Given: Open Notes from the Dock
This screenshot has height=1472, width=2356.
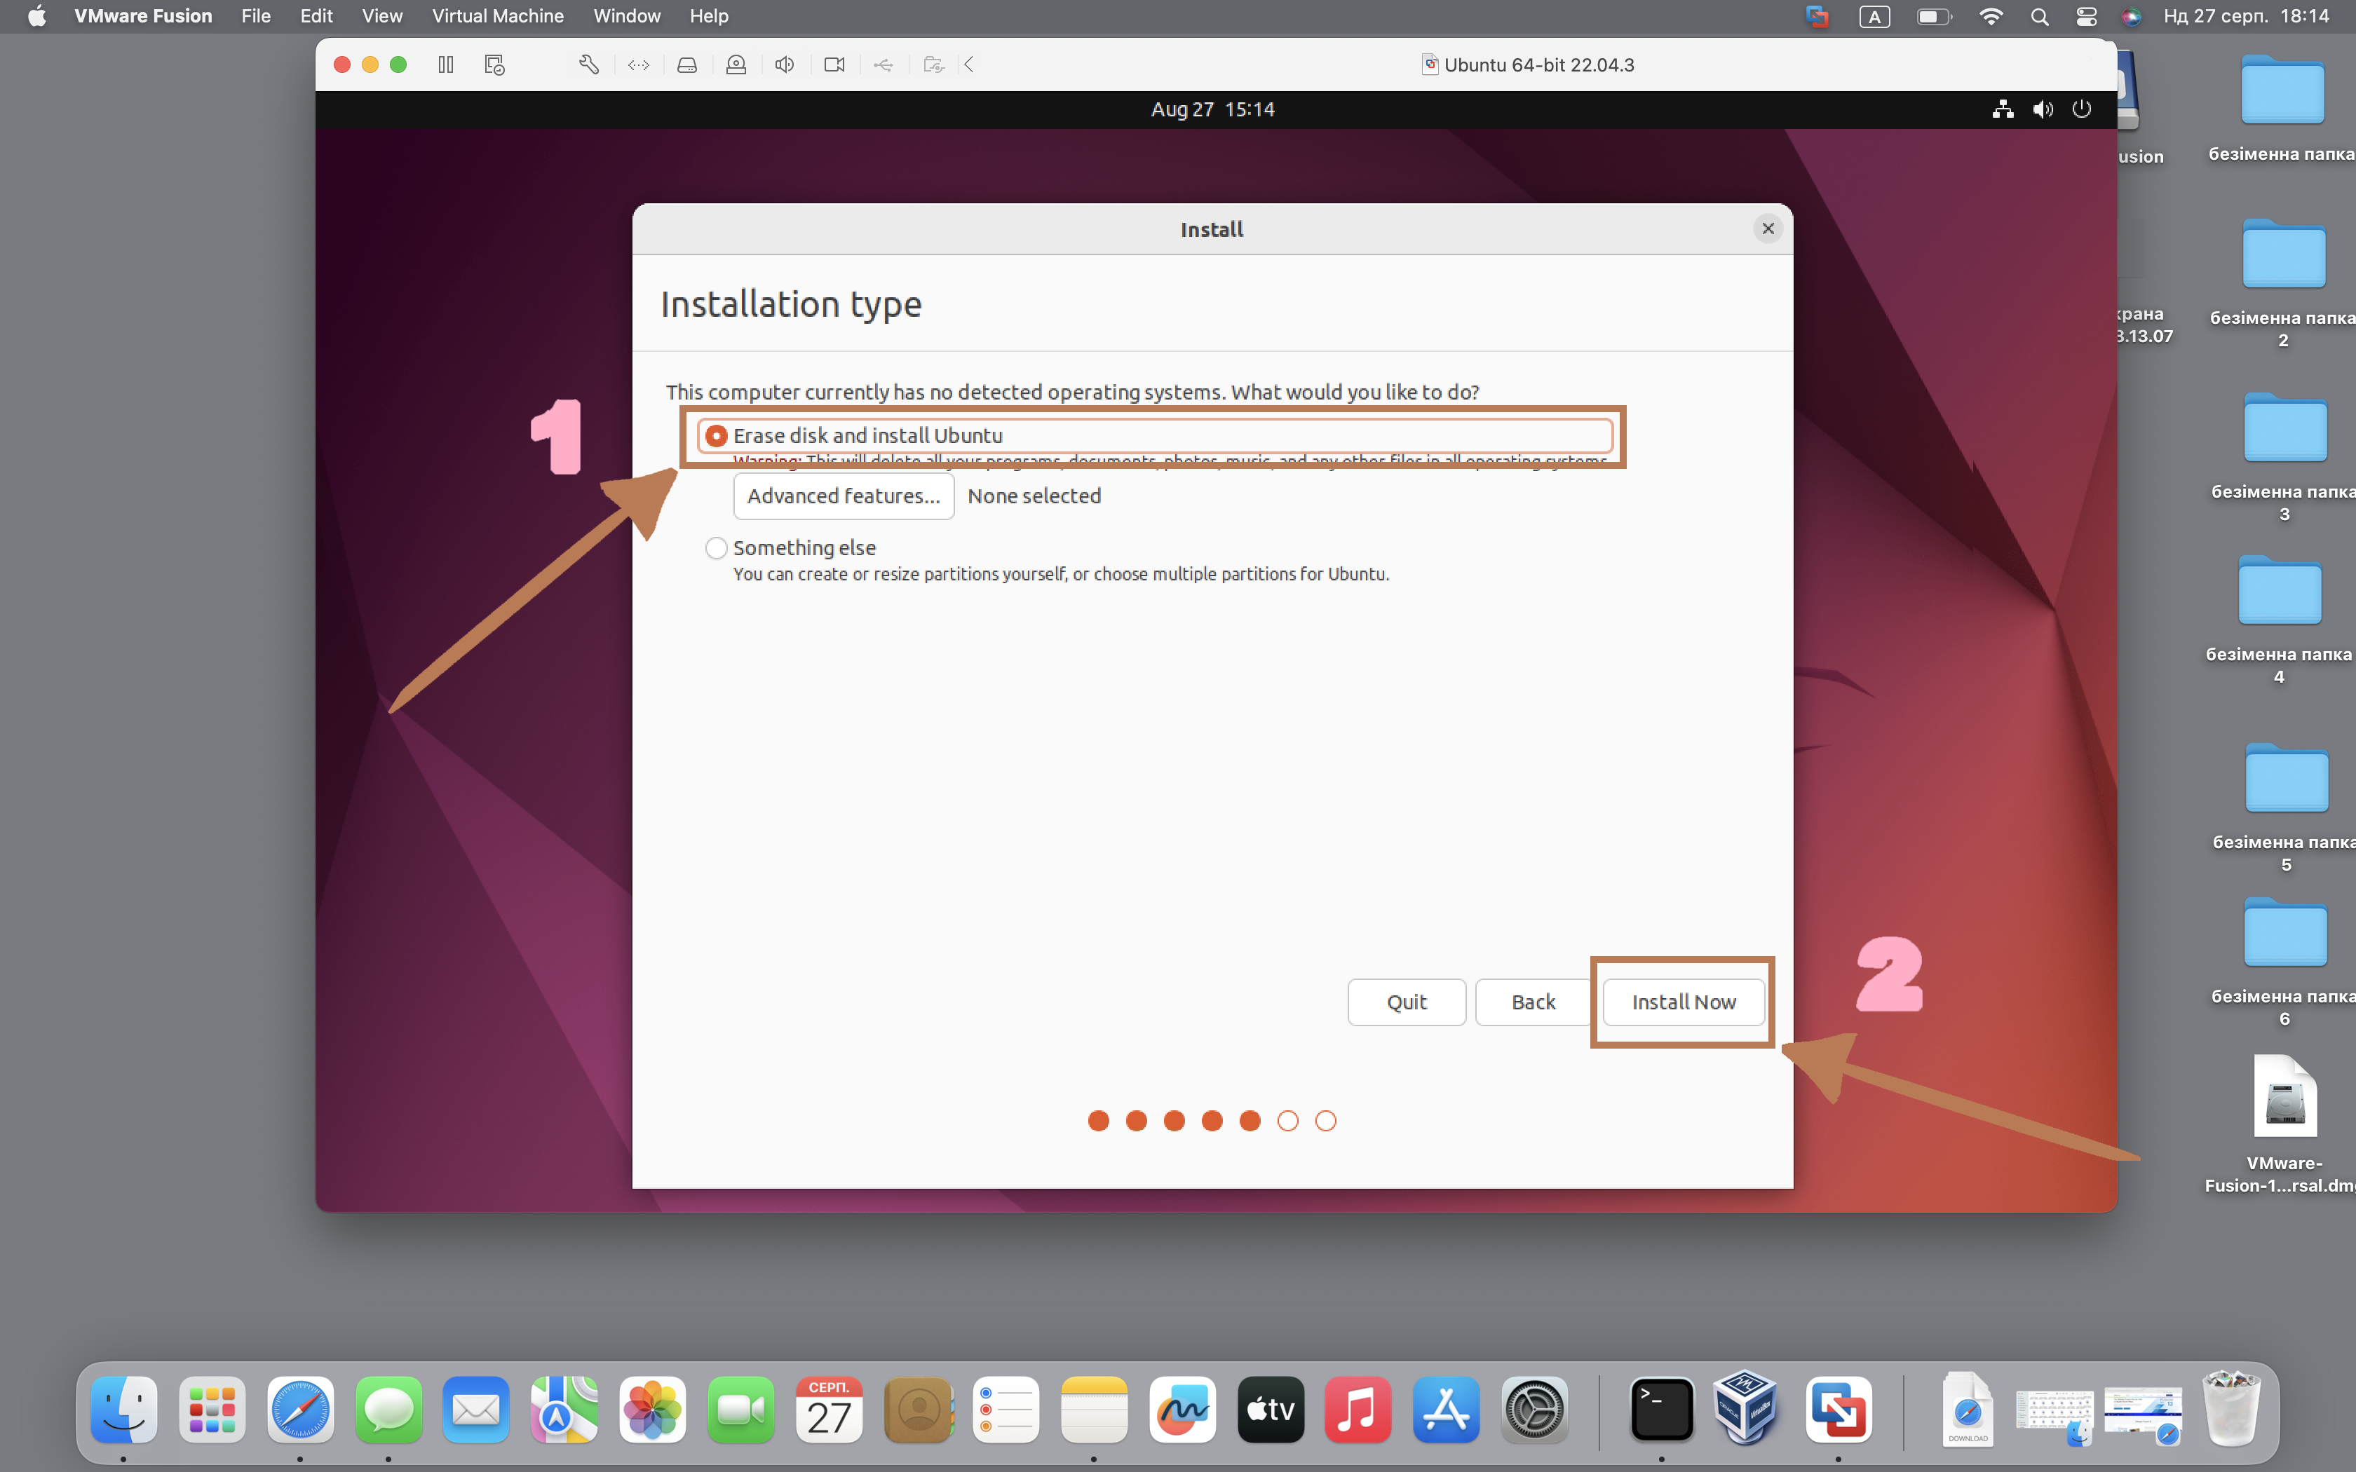Looking at the screenshot, I should (x=1095, y=1409).
